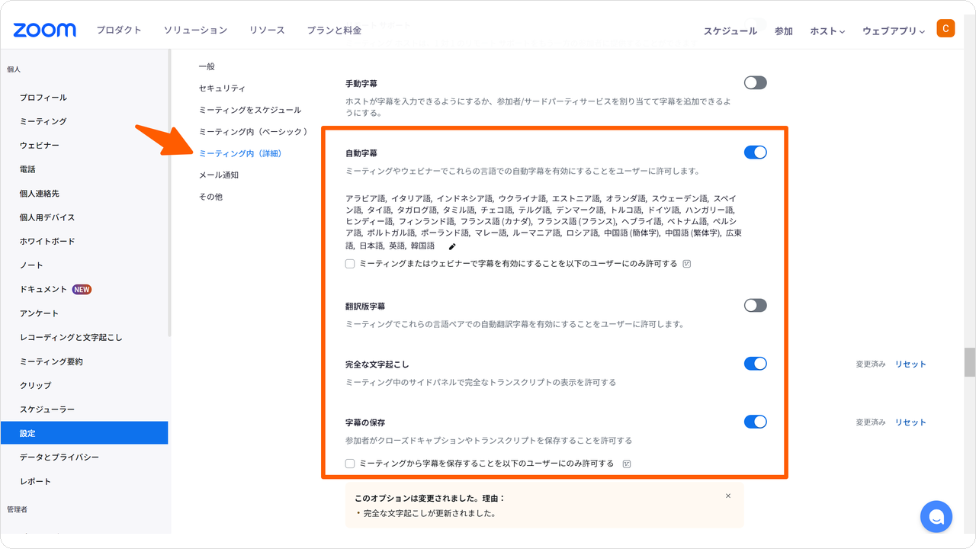The image size is (976, 549).
Task: Toggle the 手動字幕 switch
Action: [756, 83]
